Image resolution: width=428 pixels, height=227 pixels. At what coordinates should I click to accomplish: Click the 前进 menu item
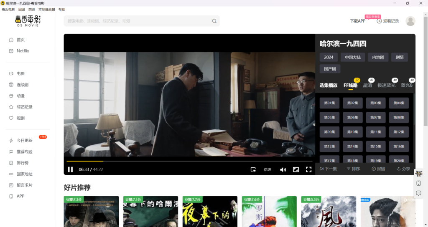click(32, 10)
